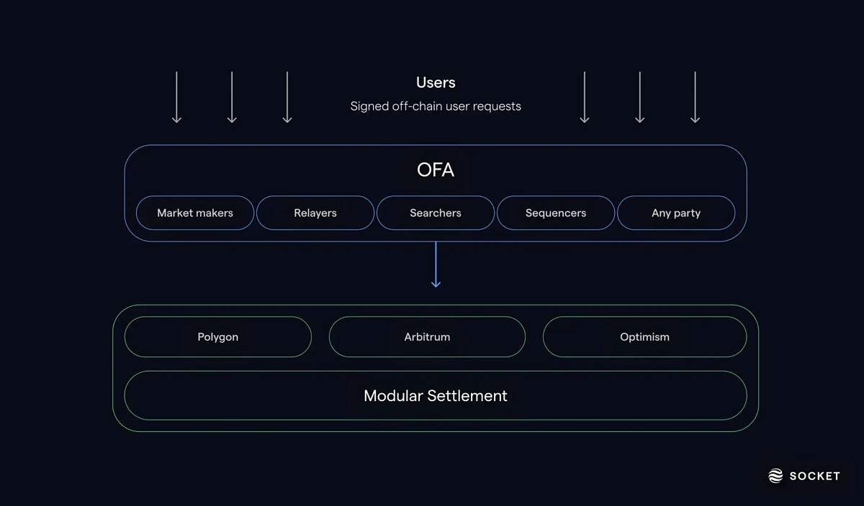Click the Modular Settlement bar
This screenshot has height=506, width=864.
436,395
